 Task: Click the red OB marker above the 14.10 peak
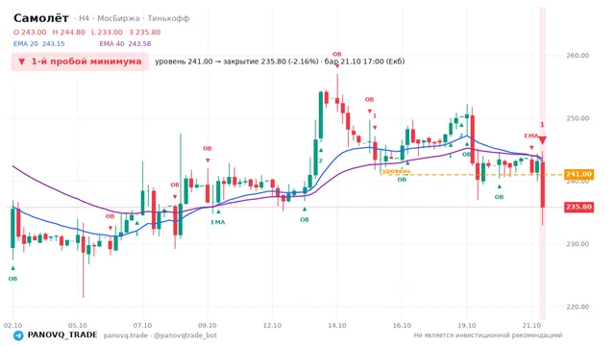(x=337, y=55)
